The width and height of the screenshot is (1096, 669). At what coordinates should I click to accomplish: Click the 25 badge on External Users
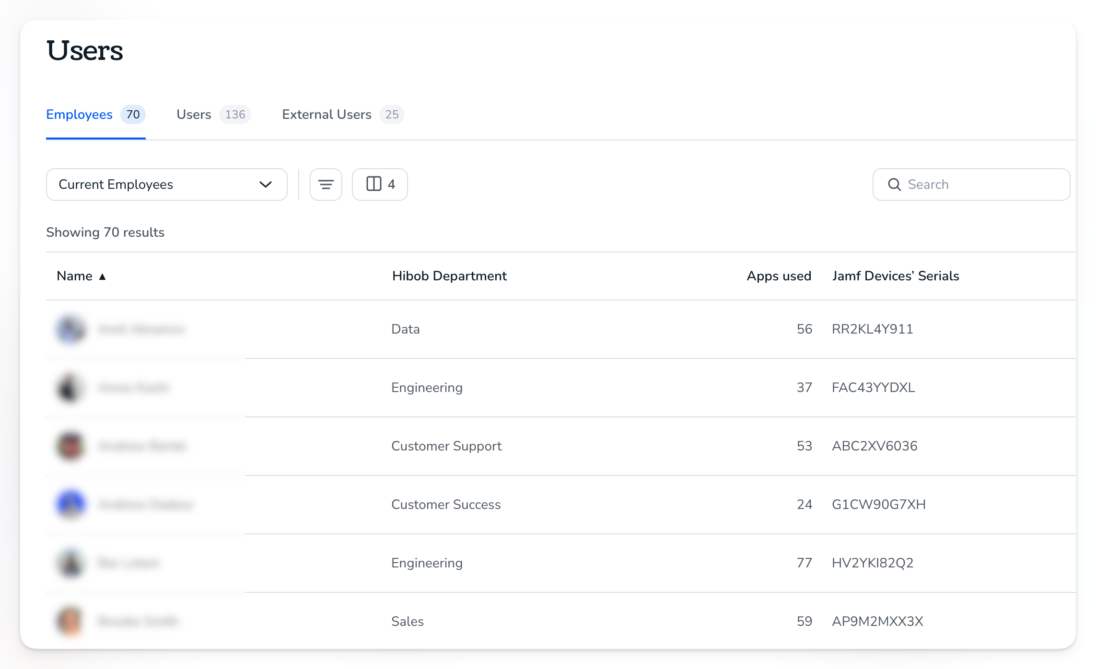[x=392, y=115]
